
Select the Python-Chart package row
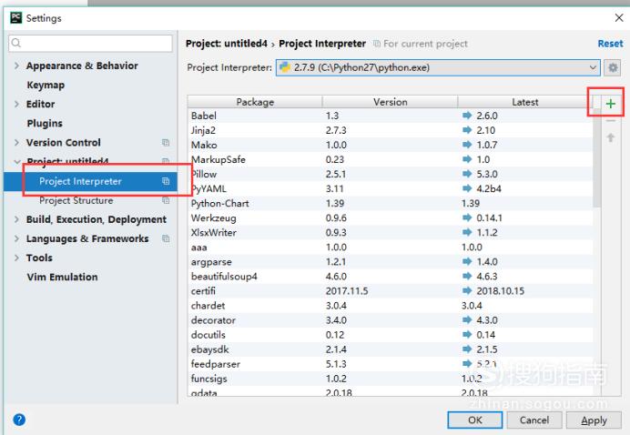391,203
